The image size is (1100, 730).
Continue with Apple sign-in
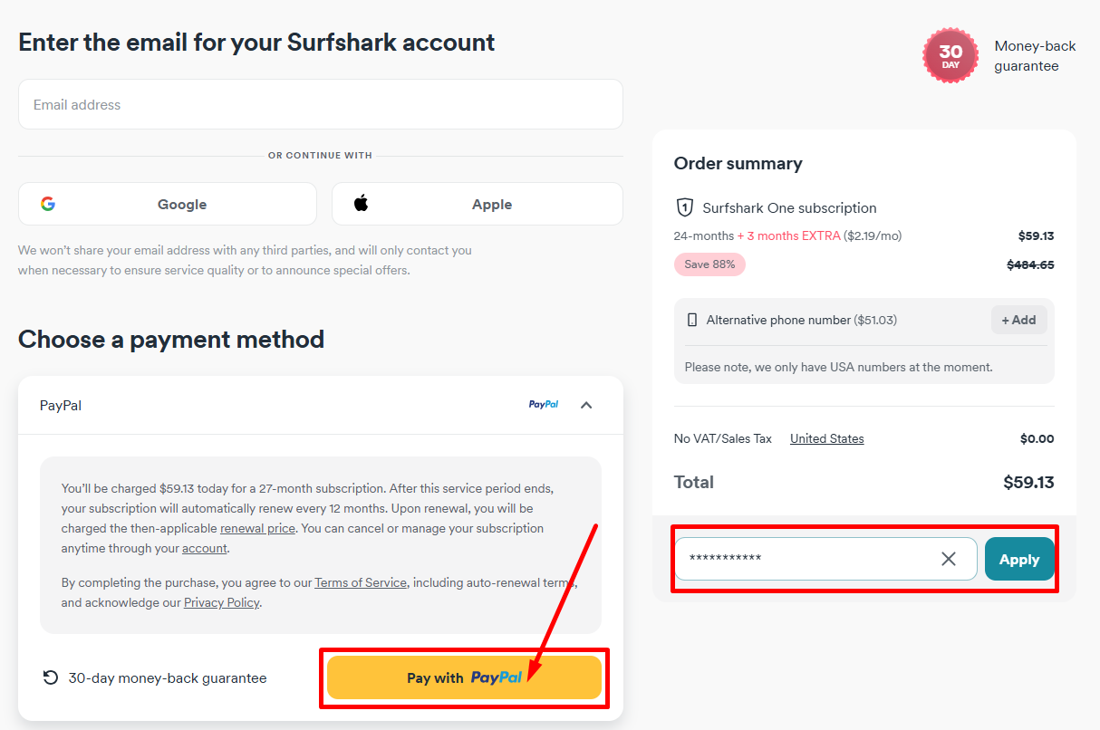477,204
